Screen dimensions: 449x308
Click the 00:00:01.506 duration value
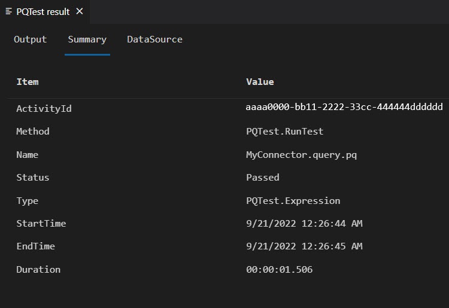point(279,270)
